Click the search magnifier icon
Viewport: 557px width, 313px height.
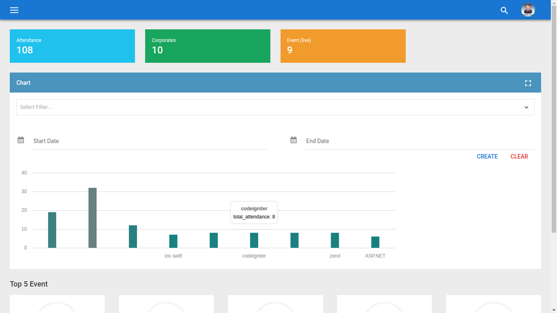(x=504, y=11)
